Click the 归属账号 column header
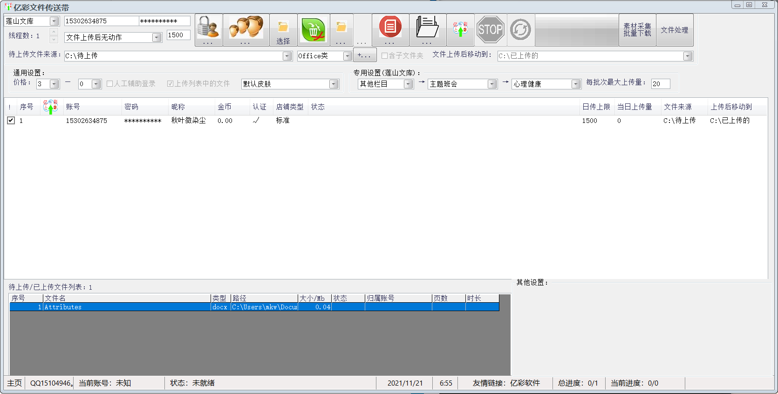778x394 pixels. click(x=398, y=298)
